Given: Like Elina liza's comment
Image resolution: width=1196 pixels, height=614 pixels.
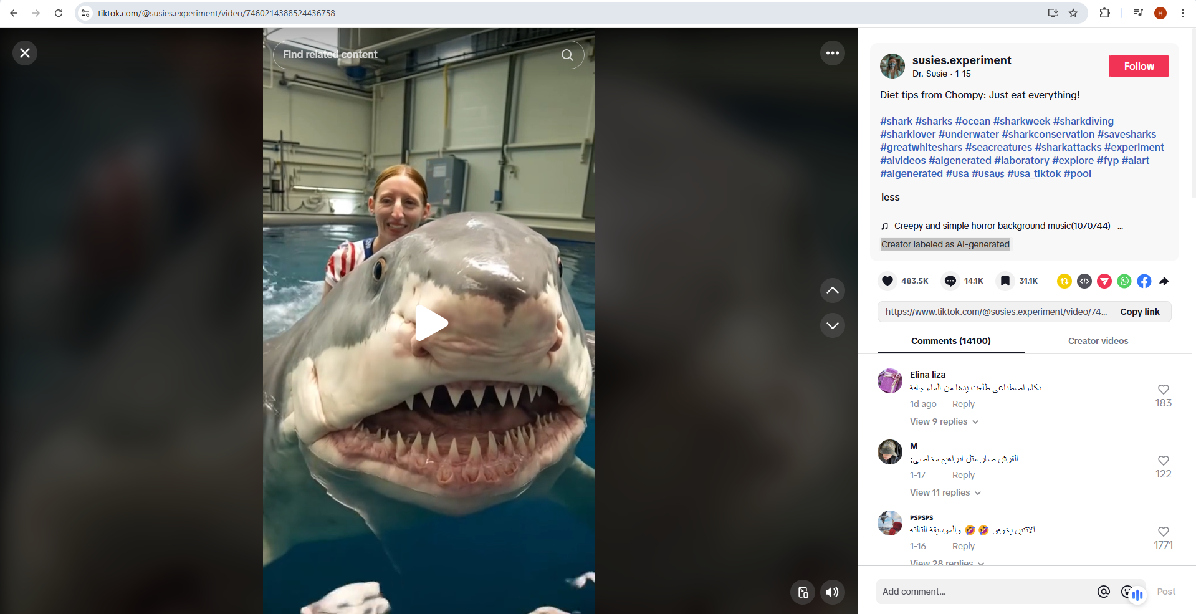Looking at the screenshot, I should (1163, 390).
